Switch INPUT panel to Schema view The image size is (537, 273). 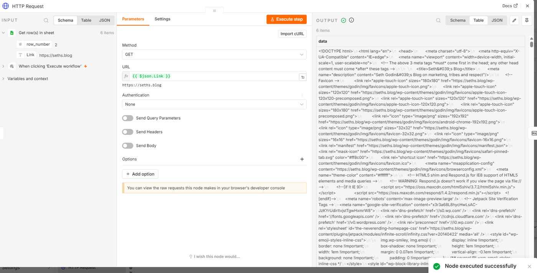[66, 20]
